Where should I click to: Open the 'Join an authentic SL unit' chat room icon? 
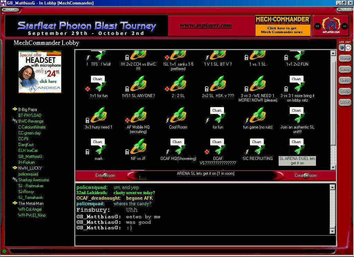coord(297,115)
